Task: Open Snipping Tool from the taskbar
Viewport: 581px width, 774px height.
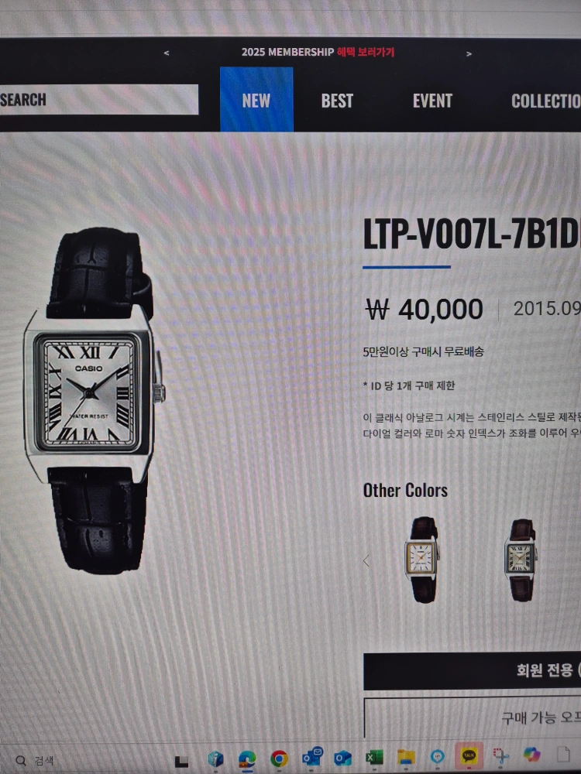Action: pos(500,755)
